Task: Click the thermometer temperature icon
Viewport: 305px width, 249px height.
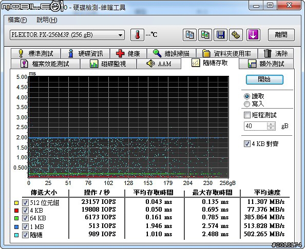Action: [x=137, y=35]
